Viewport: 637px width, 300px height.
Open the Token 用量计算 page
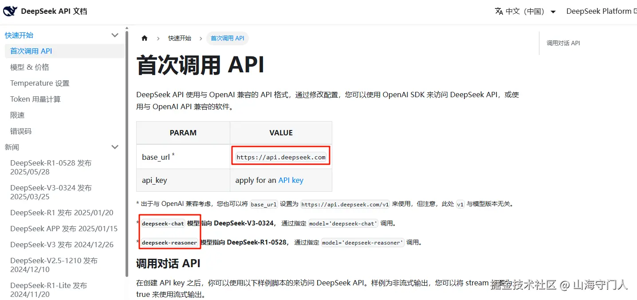click(x=64, y=99)
